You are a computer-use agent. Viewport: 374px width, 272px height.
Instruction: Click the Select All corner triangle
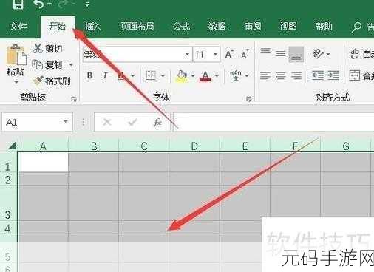click(x=12, y=146)
